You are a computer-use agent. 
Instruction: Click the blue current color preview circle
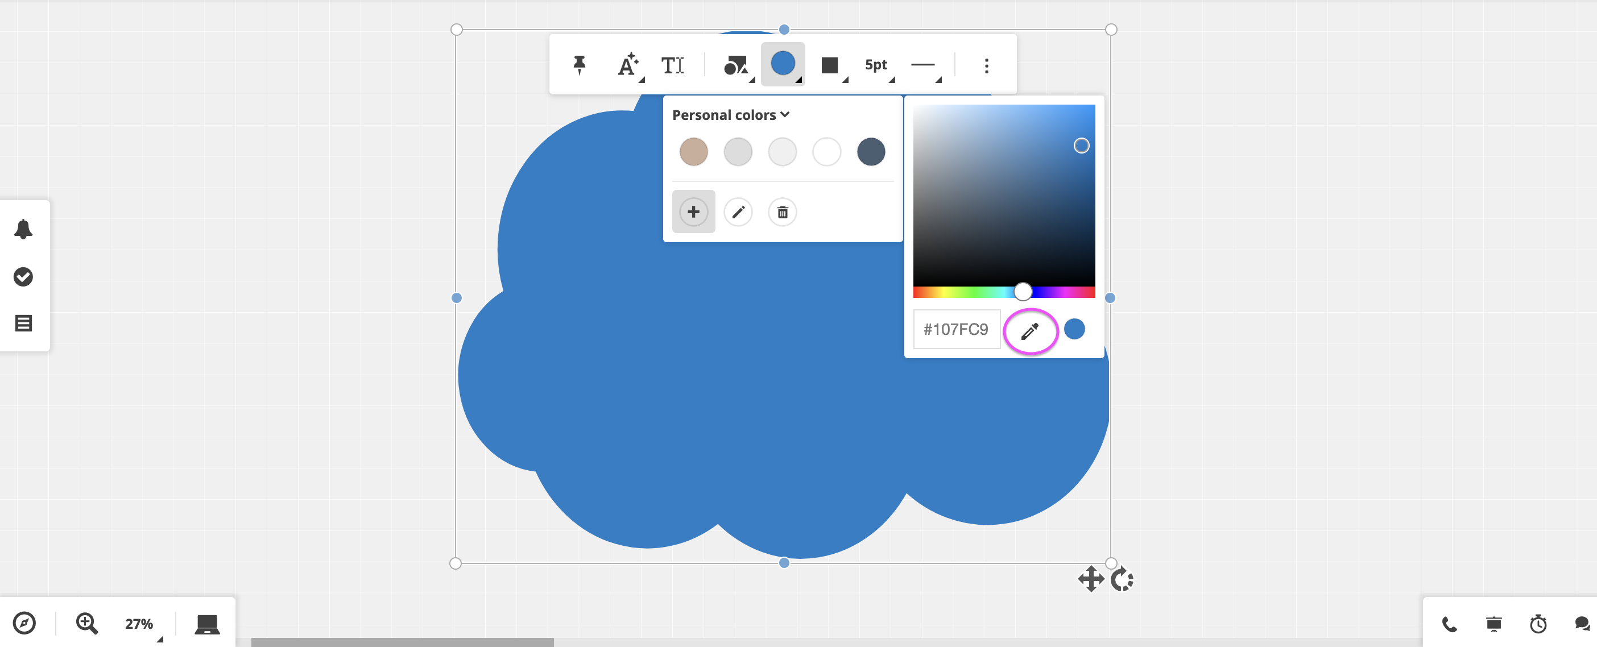1074,329
